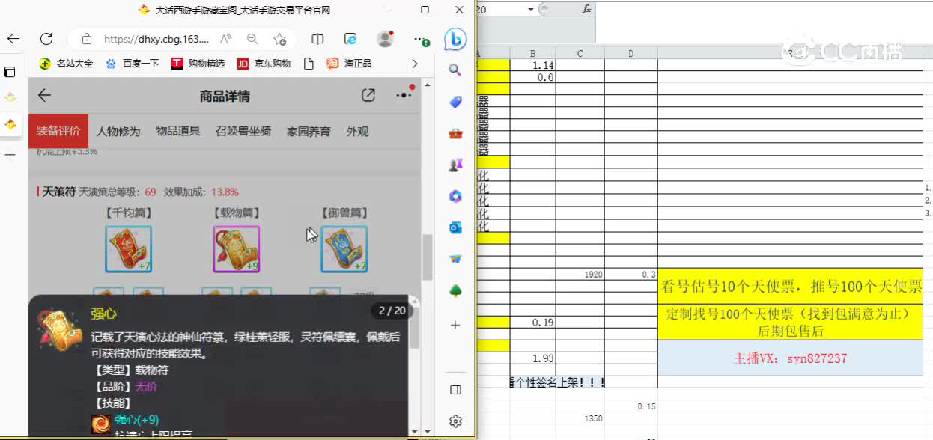The image size is (933, 440).
Task: Add this page to favorites
Action: 279,39
